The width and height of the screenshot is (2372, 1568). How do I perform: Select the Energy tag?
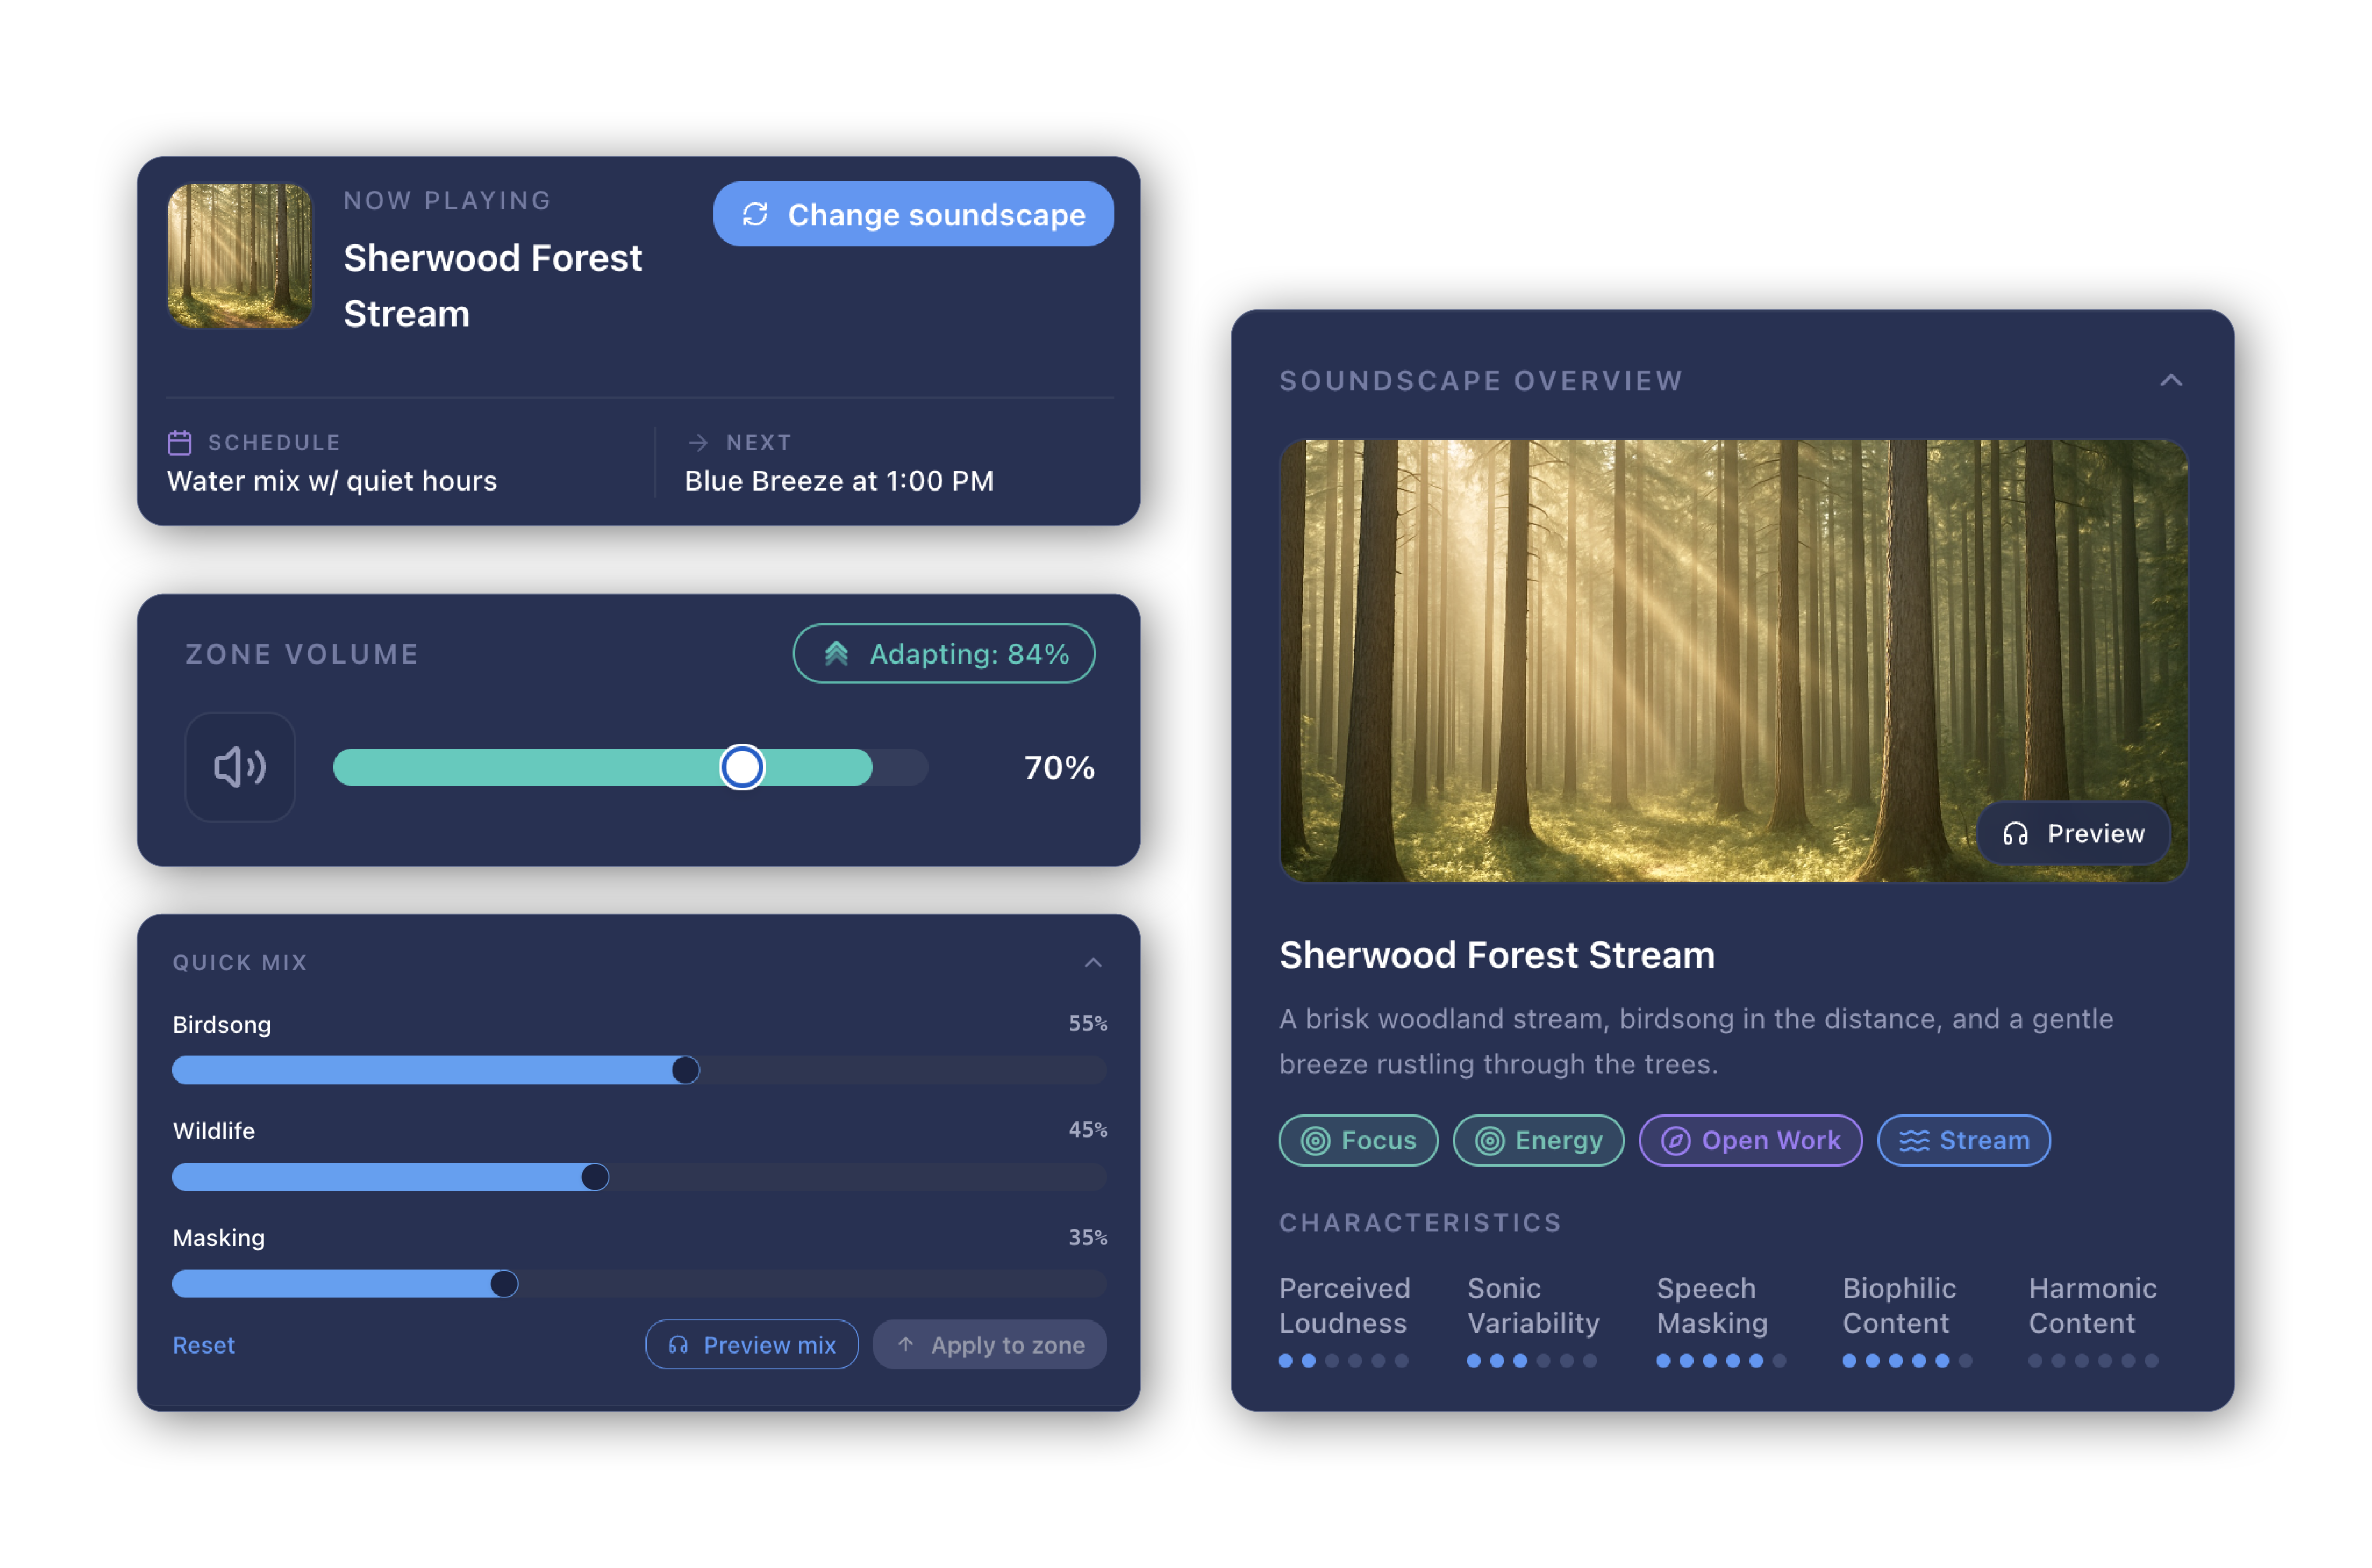(x=1538, y=1140)
